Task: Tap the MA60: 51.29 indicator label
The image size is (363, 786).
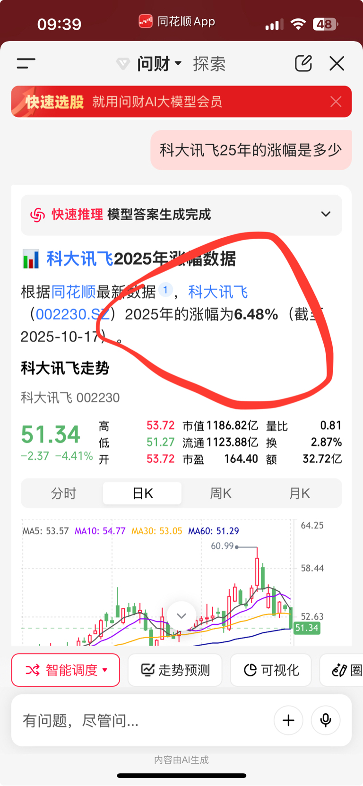Action: (214, 531)
